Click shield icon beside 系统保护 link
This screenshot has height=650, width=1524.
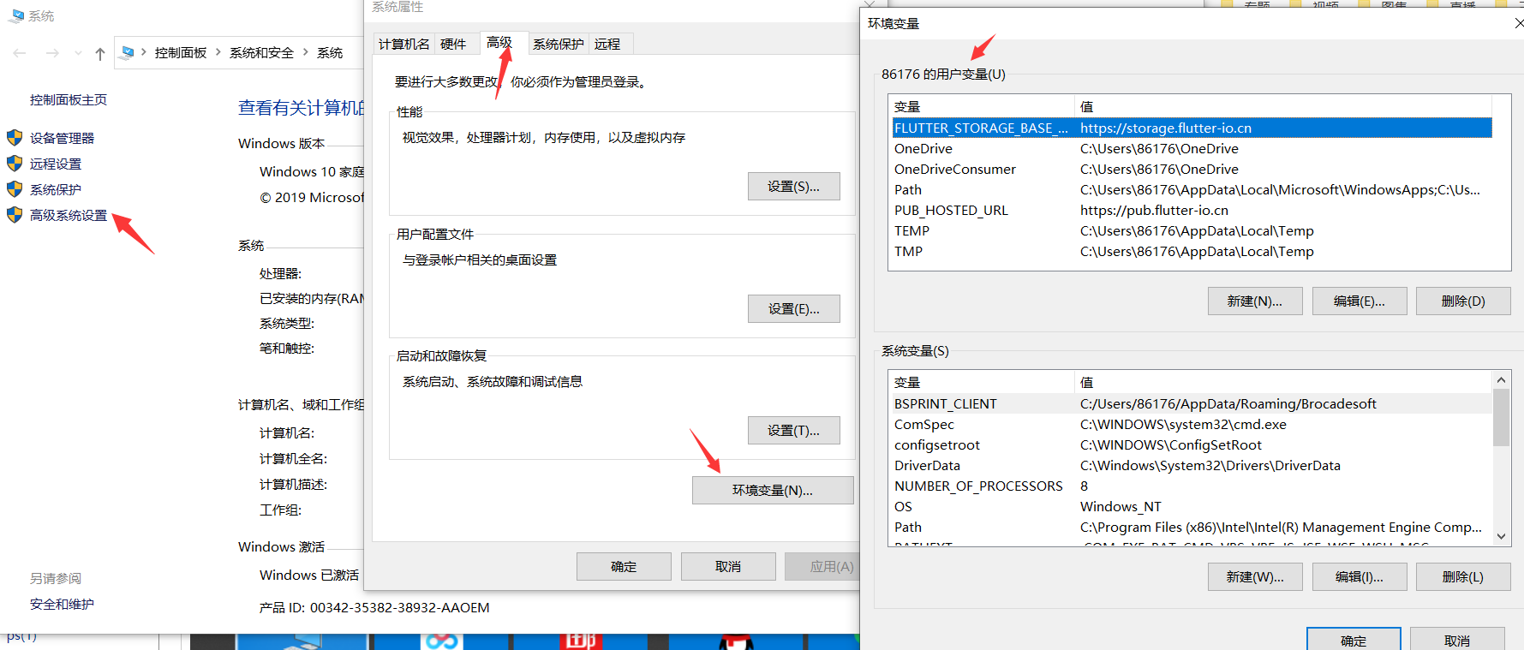click(x=15, y=189)
